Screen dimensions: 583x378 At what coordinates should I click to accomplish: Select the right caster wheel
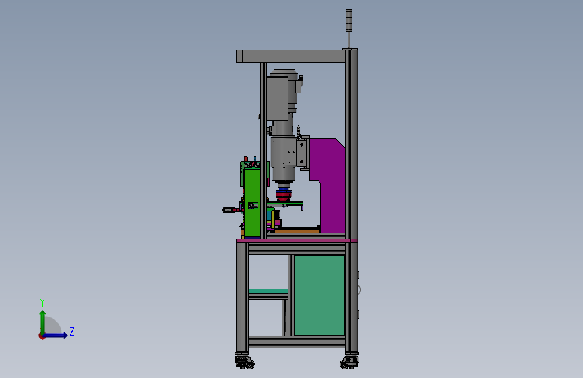(349, 362)
